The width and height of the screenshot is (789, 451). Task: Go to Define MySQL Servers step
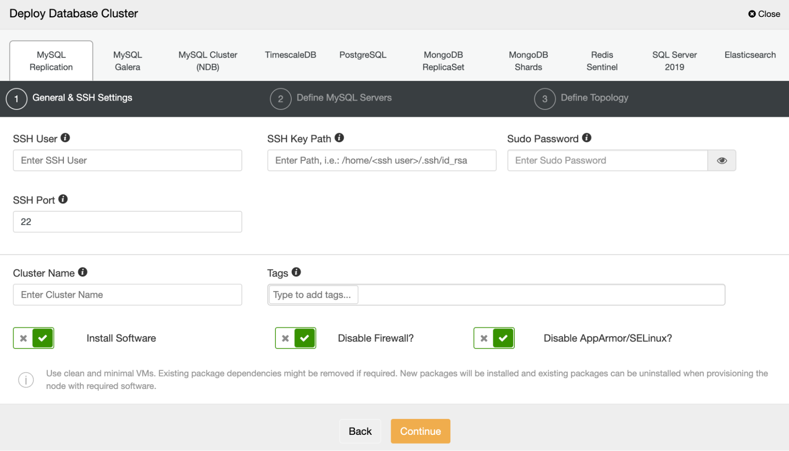(344, 98)
